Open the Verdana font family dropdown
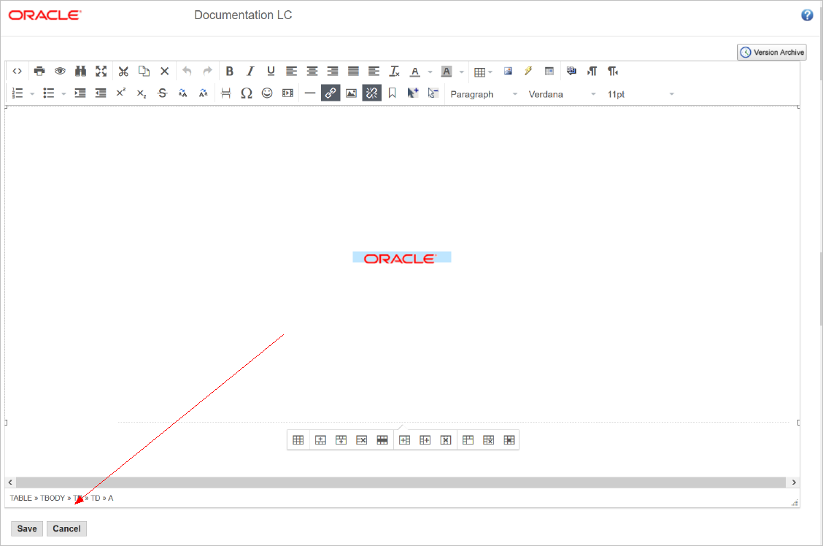Screen dimensions: 823x546 point(562,94)
